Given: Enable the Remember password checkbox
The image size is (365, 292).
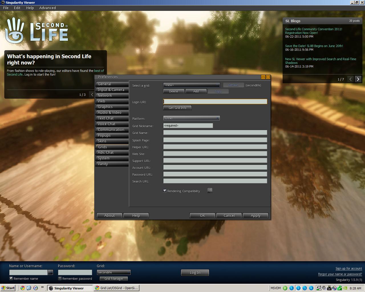Looking at the screenshot, I should pos(60,279).
